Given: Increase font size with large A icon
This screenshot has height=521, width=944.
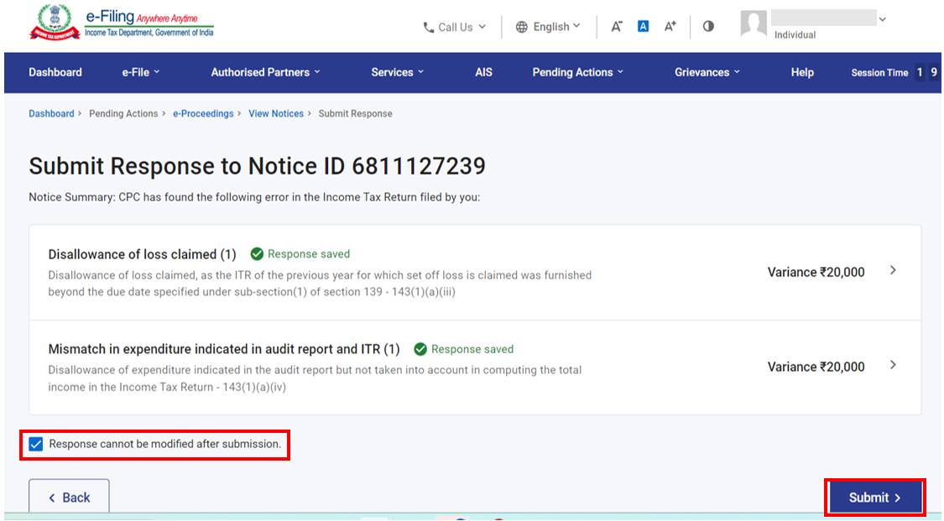Looking at the screenshot, I should click(670, 26).
